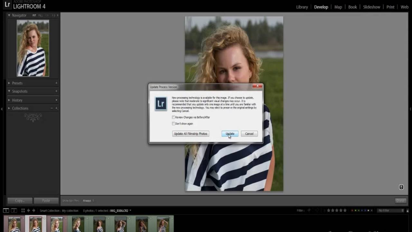Screen dimensions: 412x232
Task: Switch to the Map module
Action: [x=338, y=7]
